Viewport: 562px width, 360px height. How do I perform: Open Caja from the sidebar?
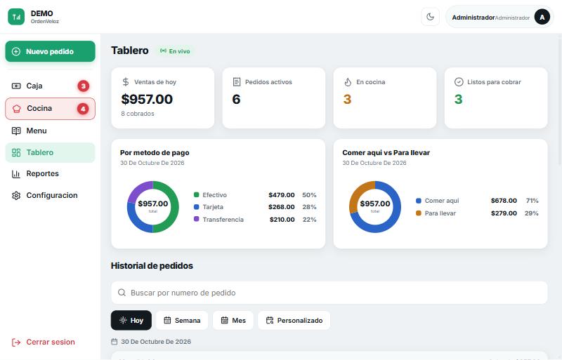(x=50, y=86)
